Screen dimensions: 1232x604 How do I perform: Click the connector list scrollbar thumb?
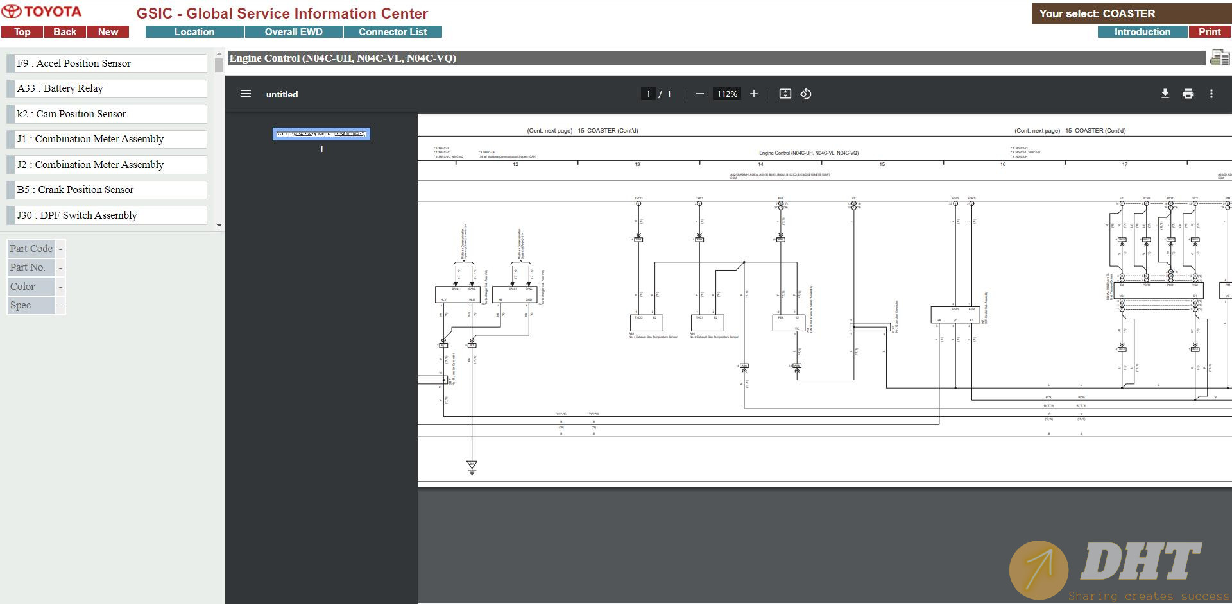219,65
